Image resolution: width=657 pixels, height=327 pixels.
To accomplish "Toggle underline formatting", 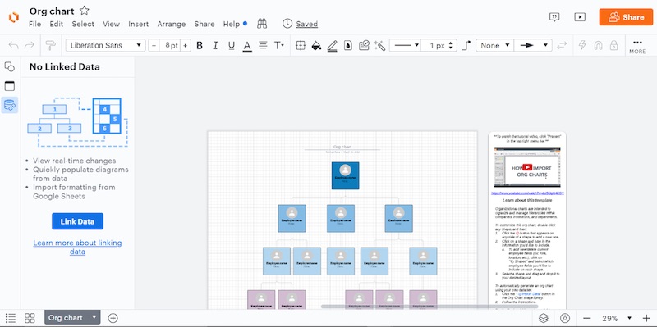I will [x=232, y=46].
